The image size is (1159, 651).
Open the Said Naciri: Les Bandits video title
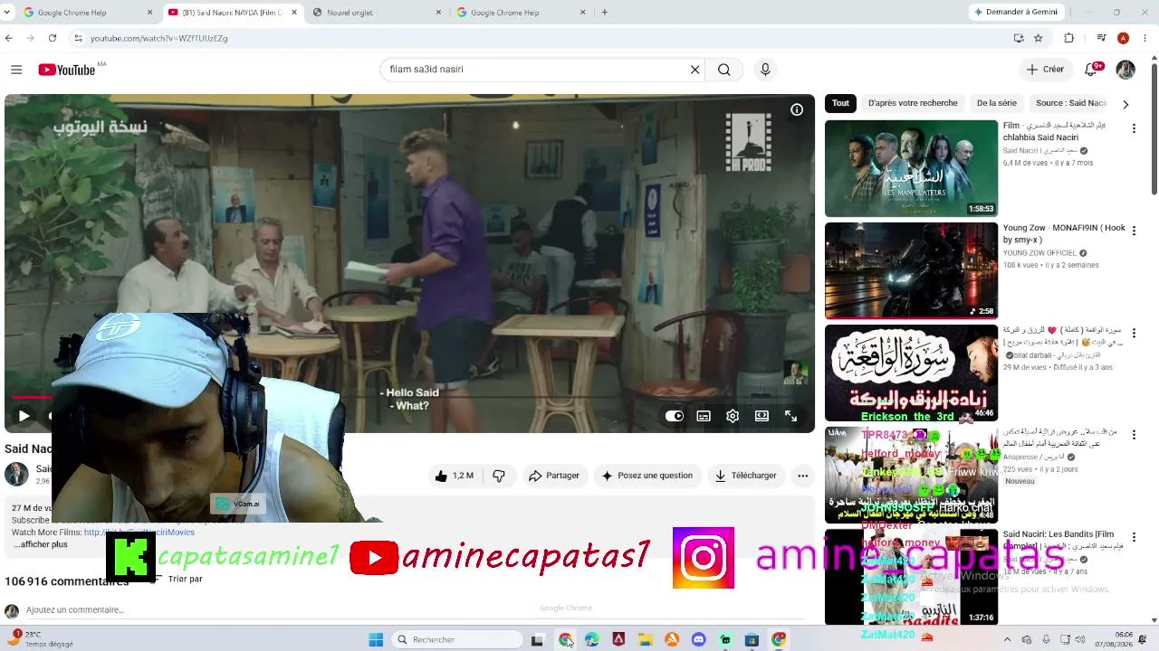1063,540
